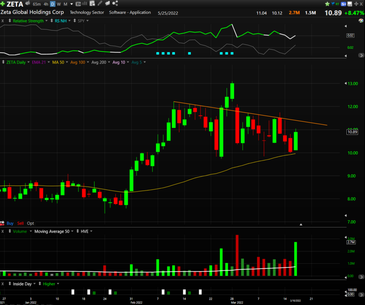Click the Volume indicator label
The height and width of the screenshot is (305, 365).
(20, 231)
